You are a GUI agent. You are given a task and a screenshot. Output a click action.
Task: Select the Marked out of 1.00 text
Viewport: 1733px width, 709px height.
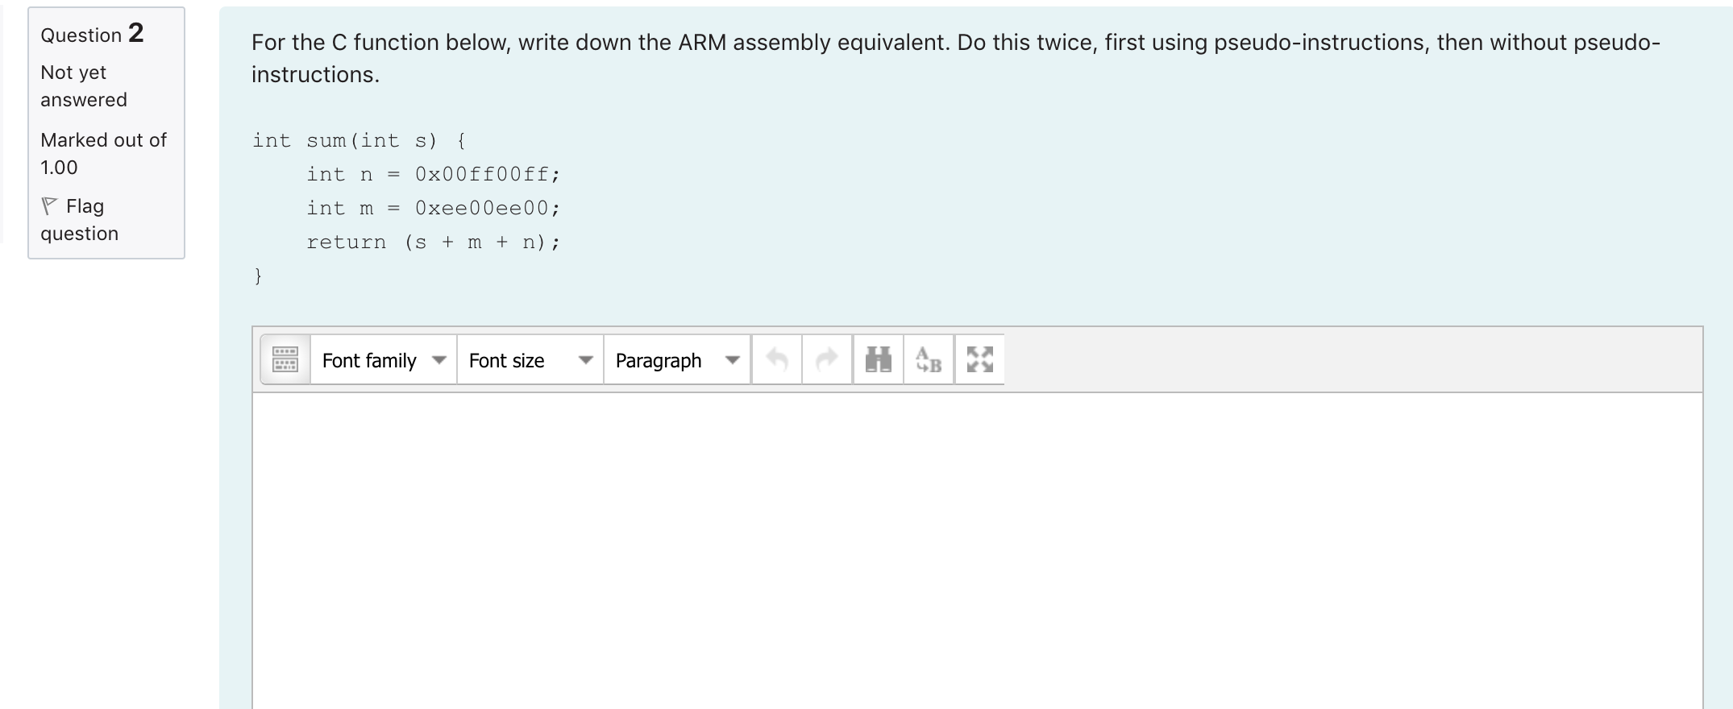pyautogui.click(x=102, y=153)
